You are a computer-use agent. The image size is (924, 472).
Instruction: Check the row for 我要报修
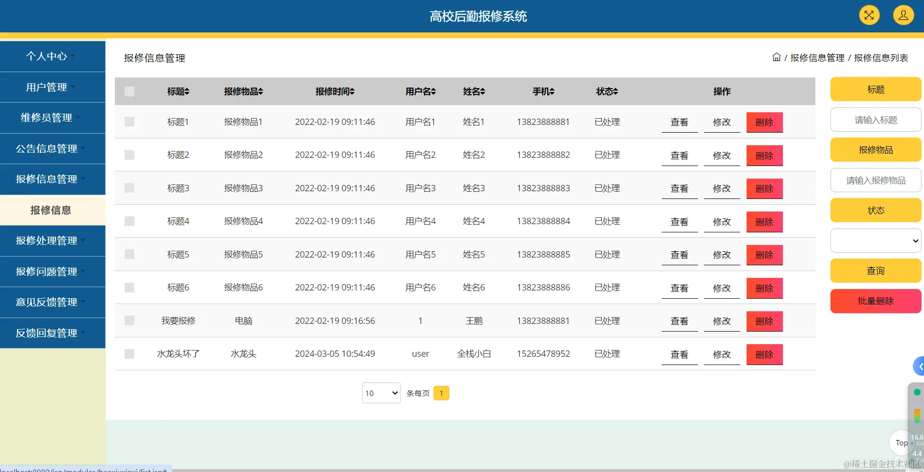coord(129,320)
